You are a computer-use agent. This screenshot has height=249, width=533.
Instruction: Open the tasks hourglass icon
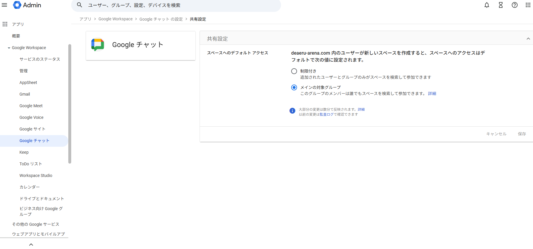pyautogui.click(x=501, y=5)
